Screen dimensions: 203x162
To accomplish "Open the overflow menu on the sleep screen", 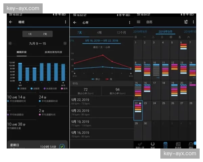I will [66, 22].
